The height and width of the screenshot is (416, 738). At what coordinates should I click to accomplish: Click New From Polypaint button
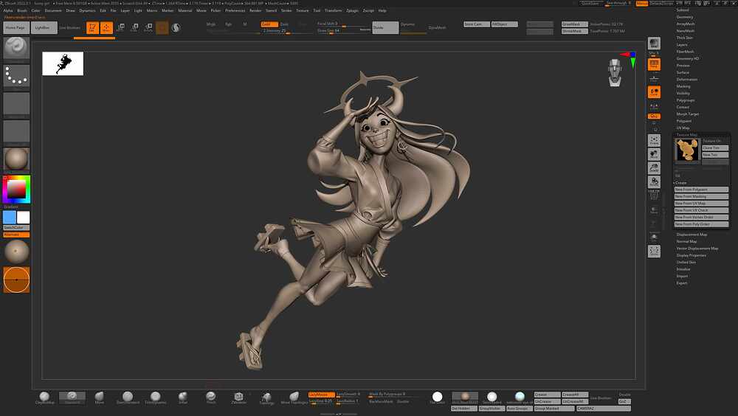701,189
